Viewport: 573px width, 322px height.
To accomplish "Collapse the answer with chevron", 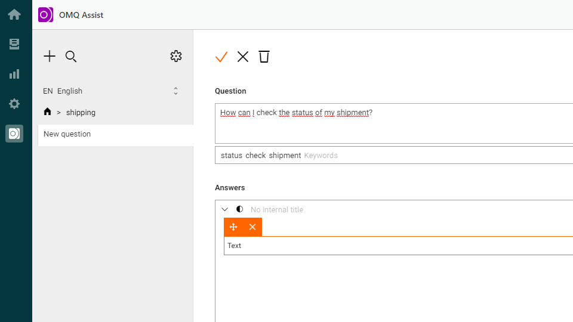I will click(225, 209).
